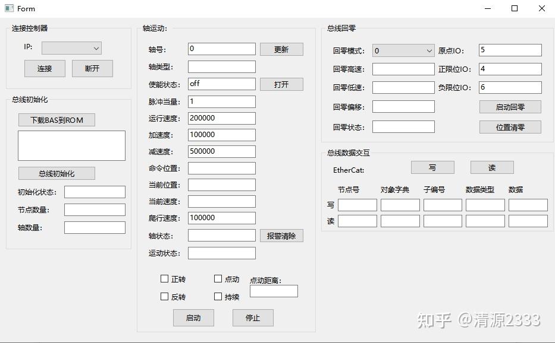Screen dimensions: 555x343
Task: Check the 持续 (Continuous) checkbox
Action: click(x=218, y=296)
